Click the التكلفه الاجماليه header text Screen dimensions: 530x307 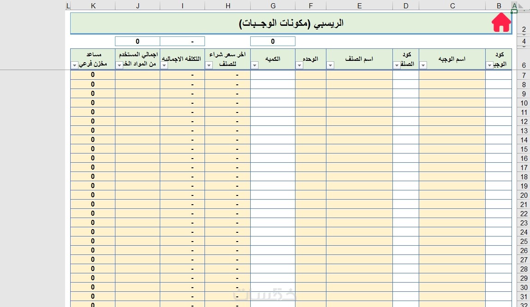click(x=181, y=59)
